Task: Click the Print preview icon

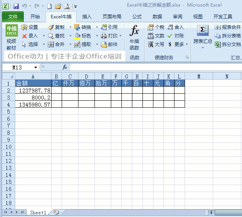Action: (67, 6)
